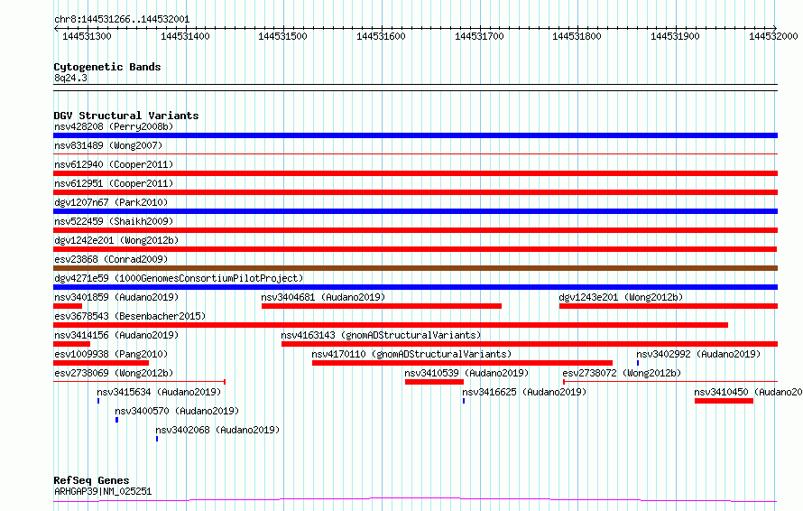Click the ARHGAP39|NM_025251 gene label
Viewport: 803px width, 511px height.
[x=103, y=491]
